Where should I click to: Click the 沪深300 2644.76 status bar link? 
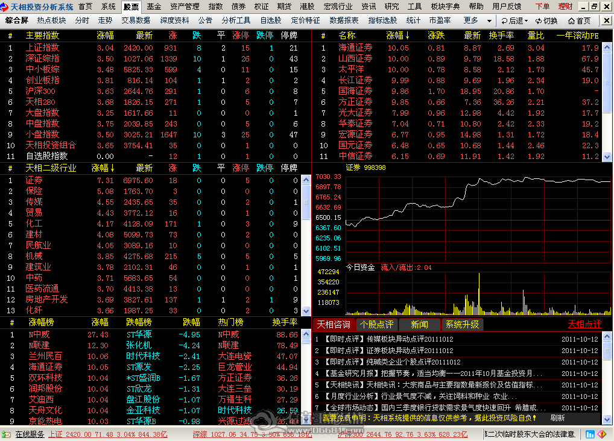tap(402, 434)
